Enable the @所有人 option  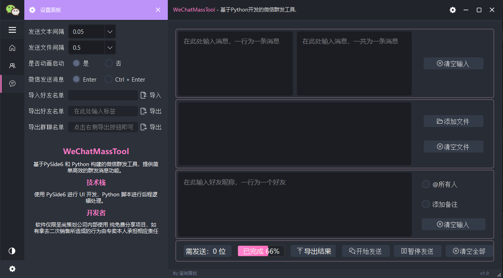[426, 184]
